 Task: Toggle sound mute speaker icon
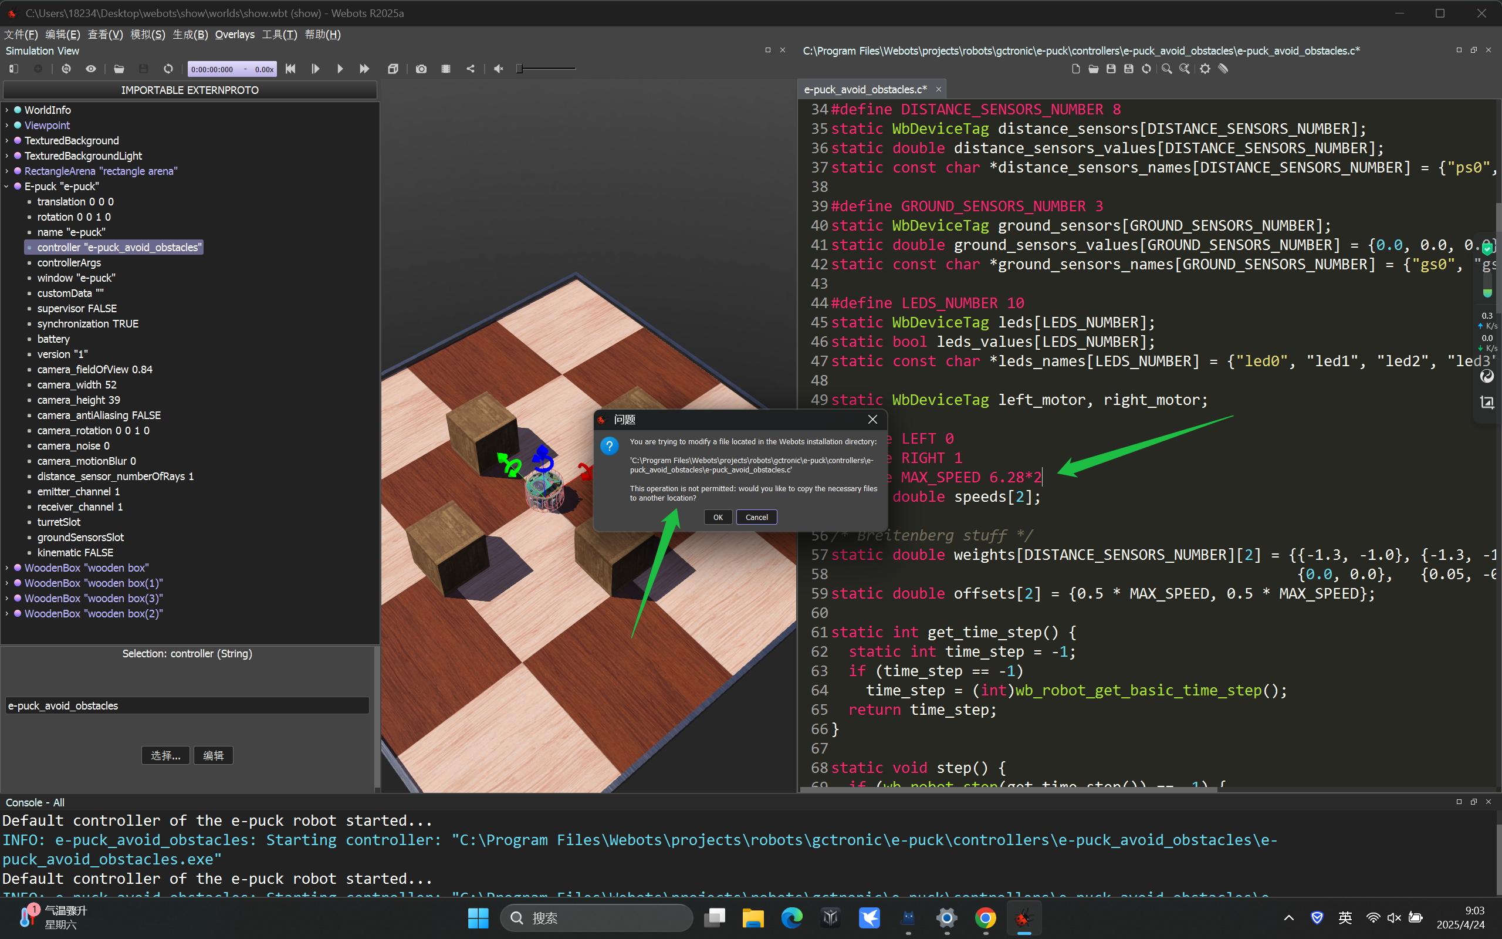498,69
